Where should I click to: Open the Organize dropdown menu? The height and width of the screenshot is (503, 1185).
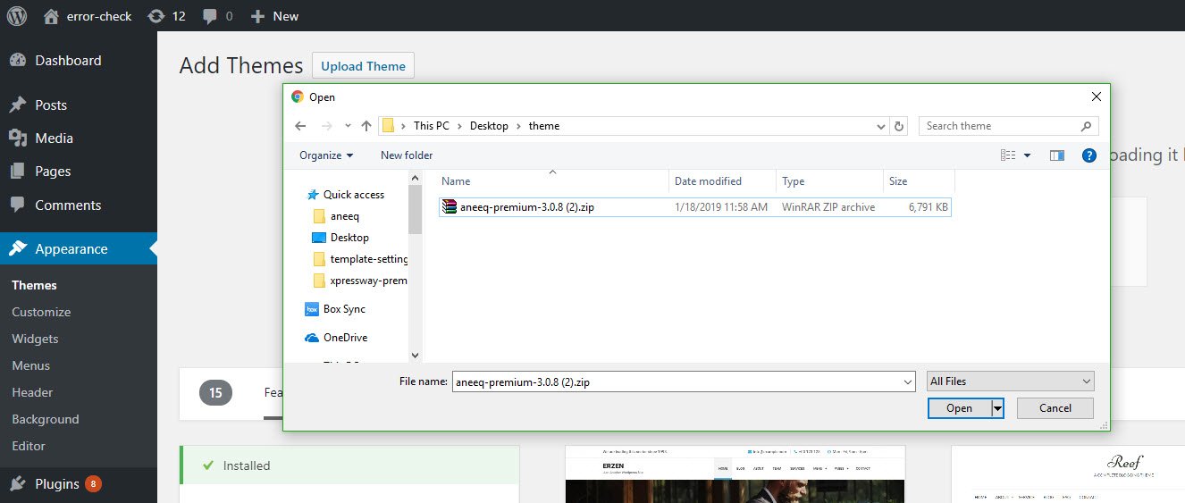click(x=326, y=155)
